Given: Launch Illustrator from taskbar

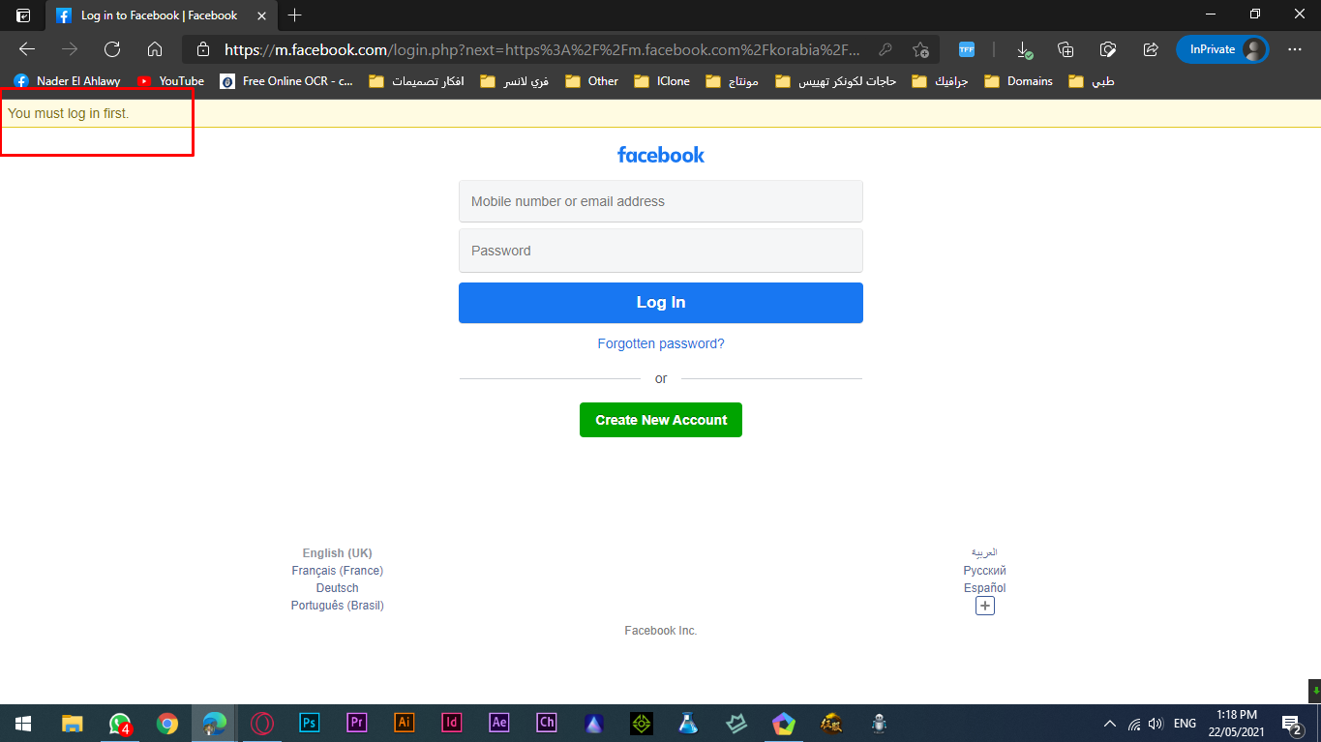Looking at the screenshot, I should click(x=405, y=723).
